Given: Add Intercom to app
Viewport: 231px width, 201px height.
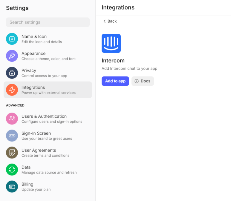Looking at the screenshot, I should point(115,81).
